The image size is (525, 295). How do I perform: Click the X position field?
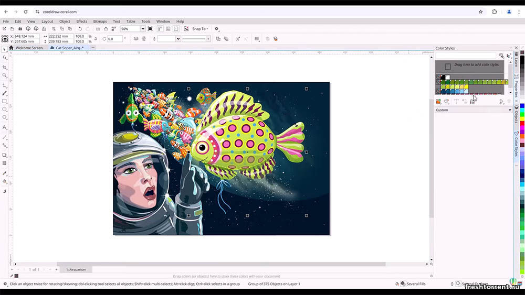point(26,36)
